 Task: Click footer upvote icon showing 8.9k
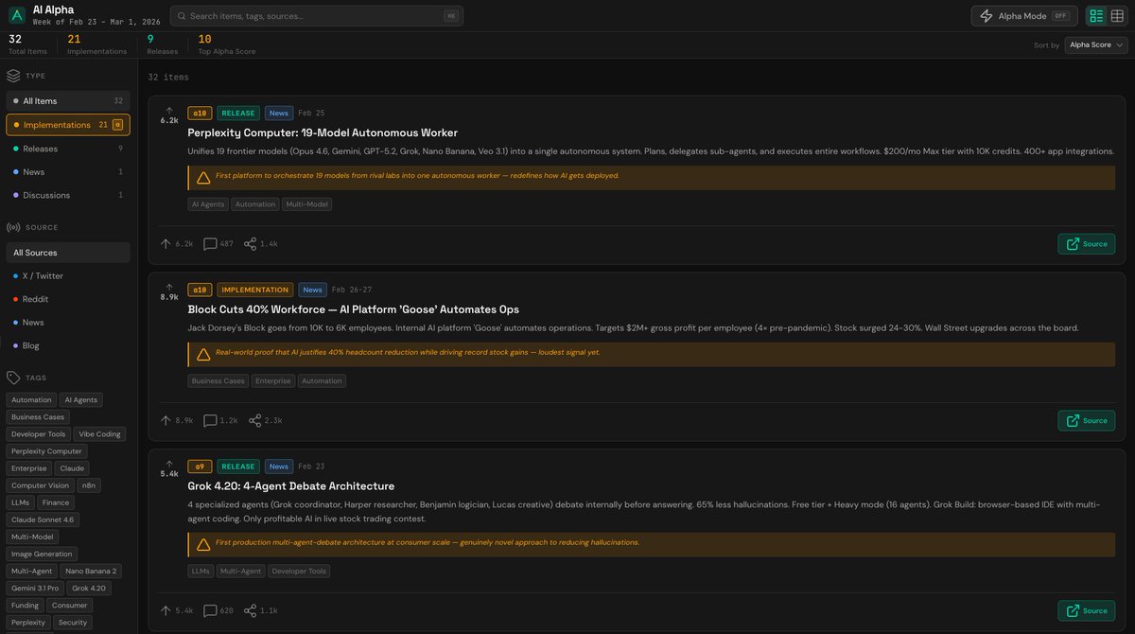click(x=166, y=420)
